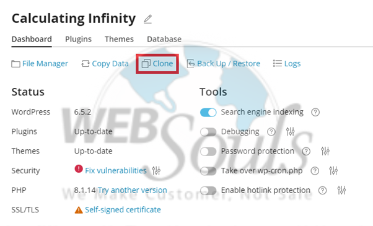This screenshot has height=226, width=373.
Task: Show help for Enable hotlink protection
Action: click(x=323, y=190)
